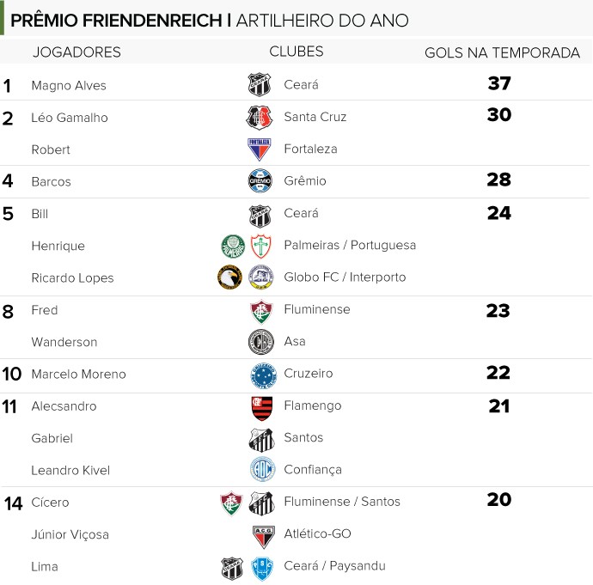Click the Fortaleza club crest

(x=259, y=149)
